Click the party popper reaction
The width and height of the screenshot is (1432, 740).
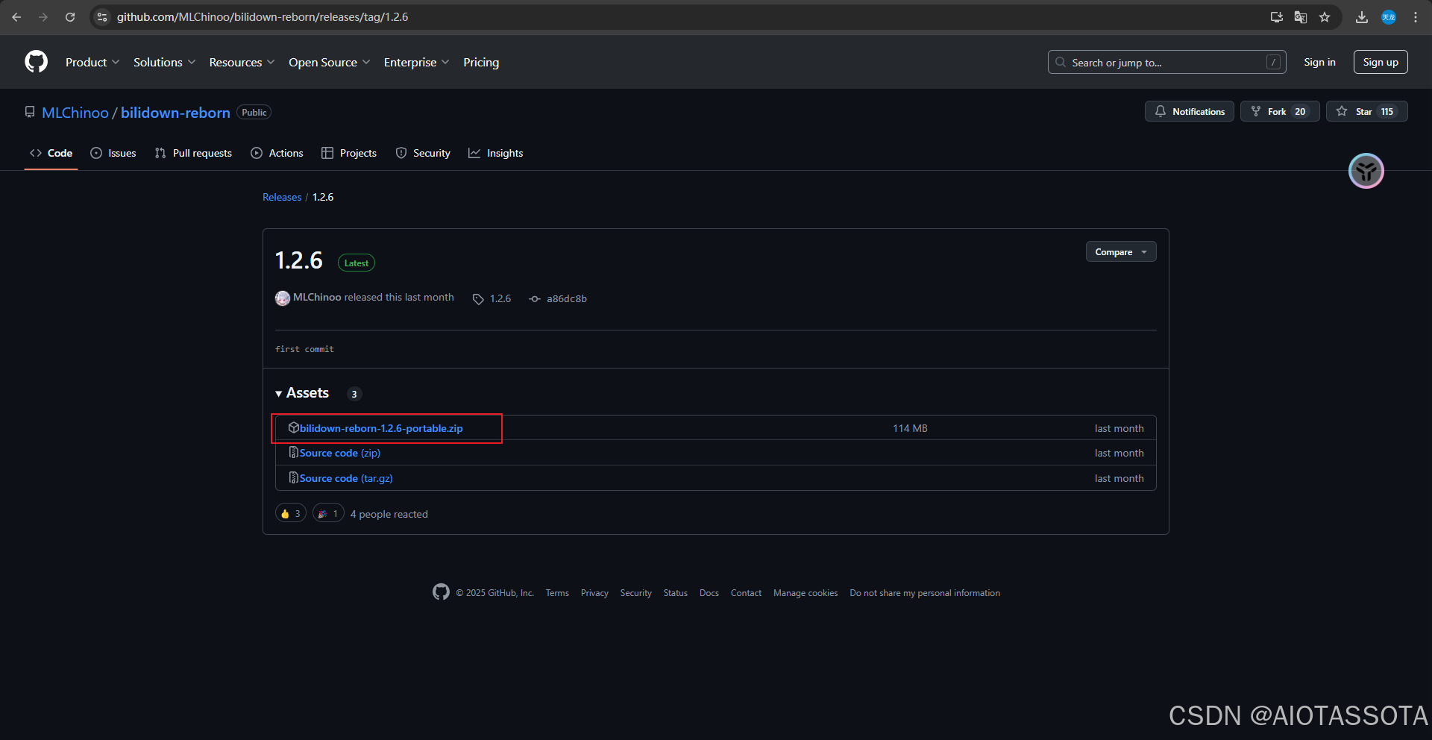point(328,514)
